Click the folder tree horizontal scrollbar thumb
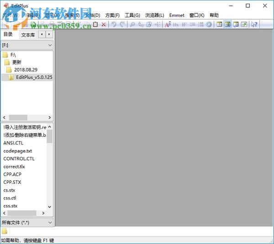 (18, 118)
